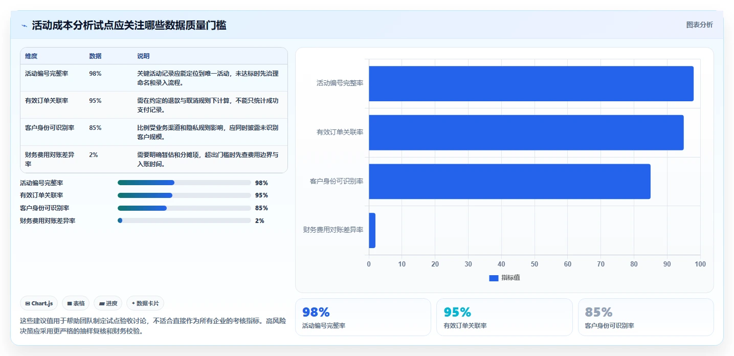Click the 85% 客户身份可识别率 stat card

pyautogui.click(x=646, y=317)
